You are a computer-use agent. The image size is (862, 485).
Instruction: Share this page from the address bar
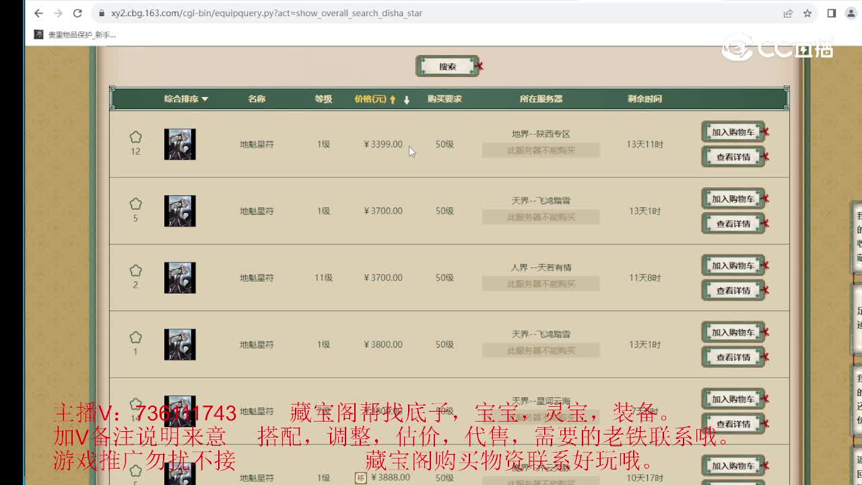[x=788, y=13]
